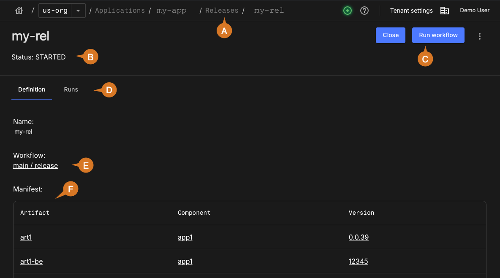The height and width of the screenshot is (278, 500).
Task: Go to the home icon in breadcrumb
Action: 19,11
